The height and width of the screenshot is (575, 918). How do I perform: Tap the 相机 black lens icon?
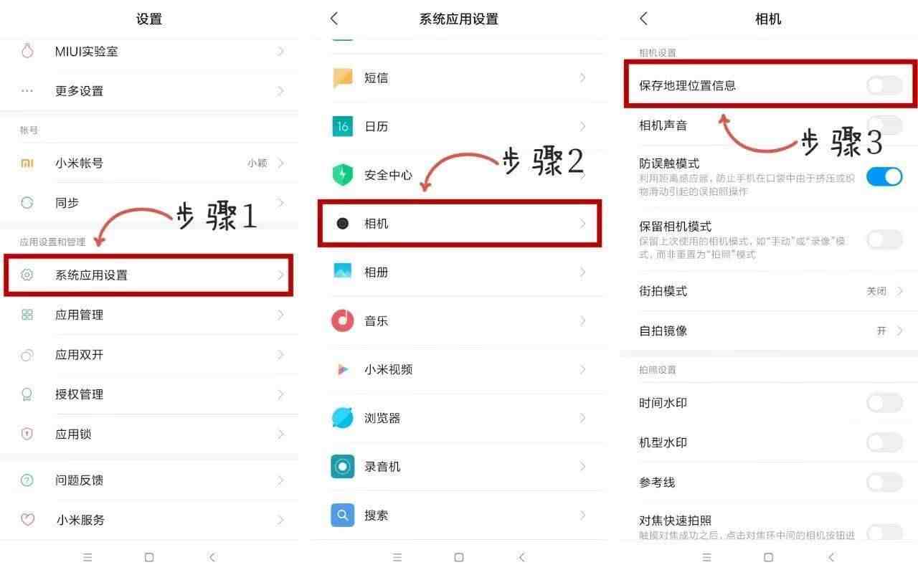point(343,224)
